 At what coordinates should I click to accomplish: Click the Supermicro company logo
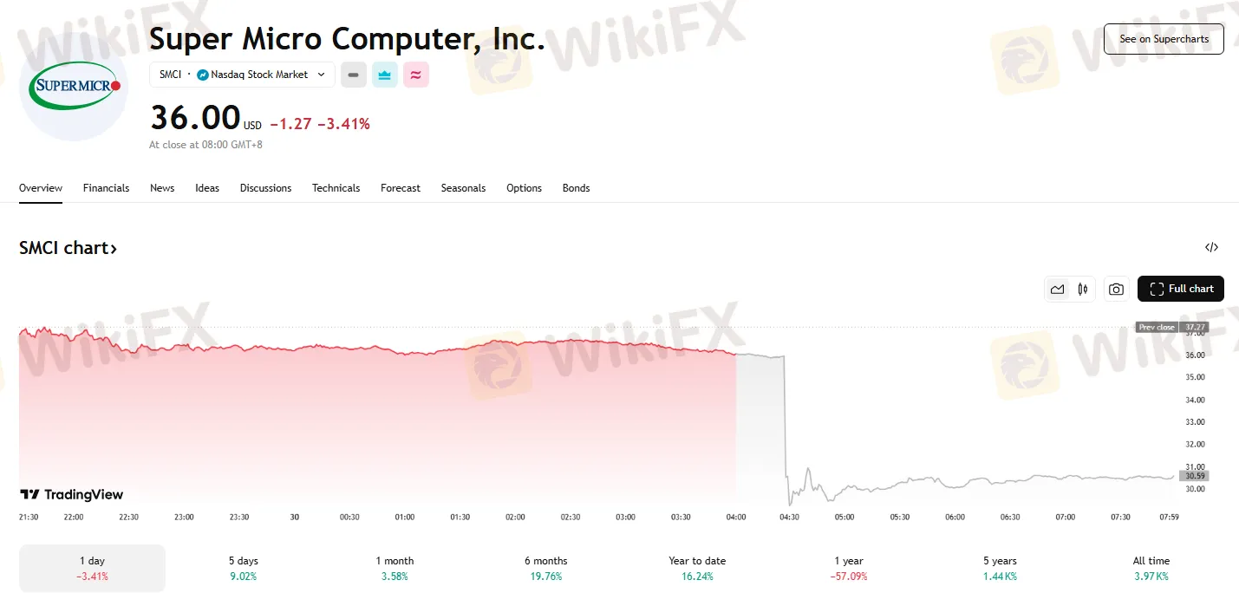73,86
